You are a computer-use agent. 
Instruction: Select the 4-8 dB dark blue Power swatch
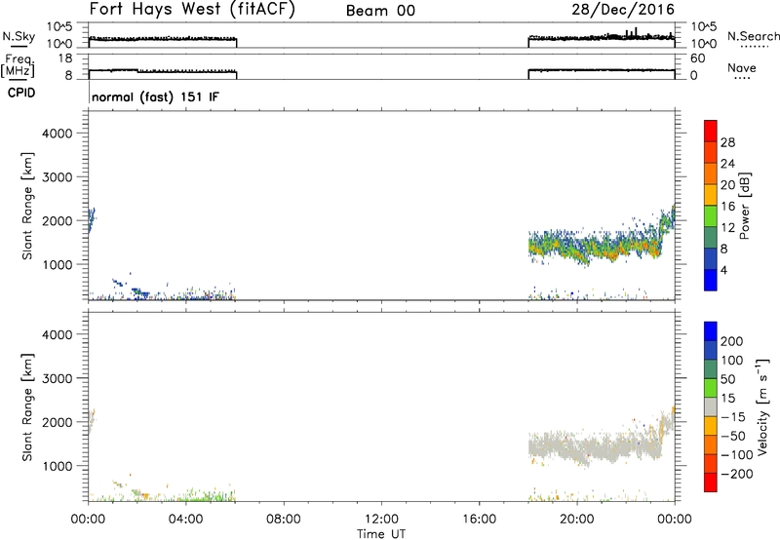[x=711, y=258]
